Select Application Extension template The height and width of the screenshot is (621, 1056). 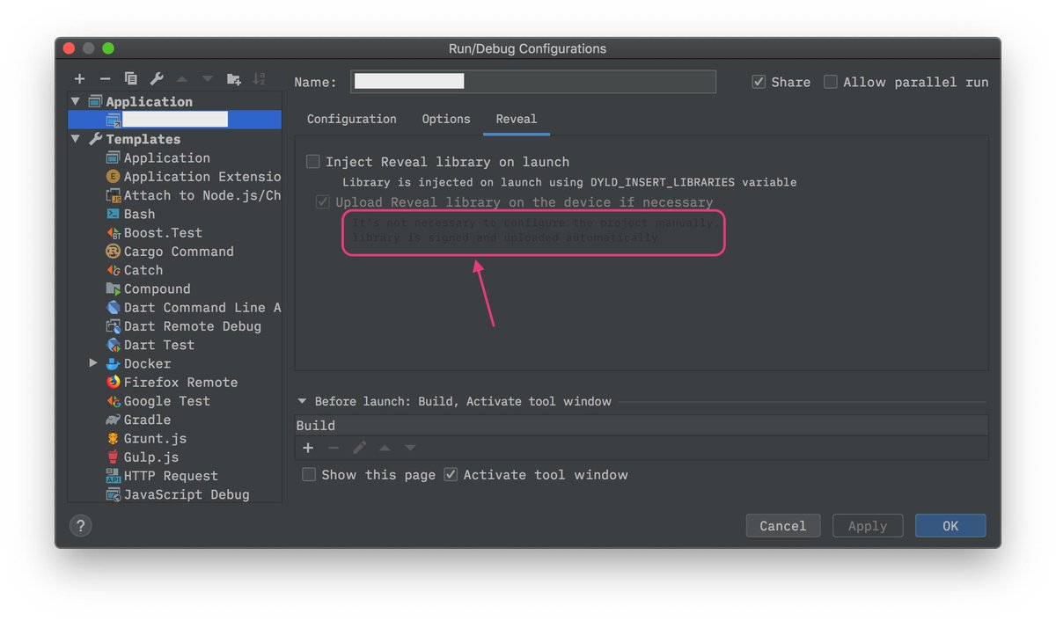point(202,177)
